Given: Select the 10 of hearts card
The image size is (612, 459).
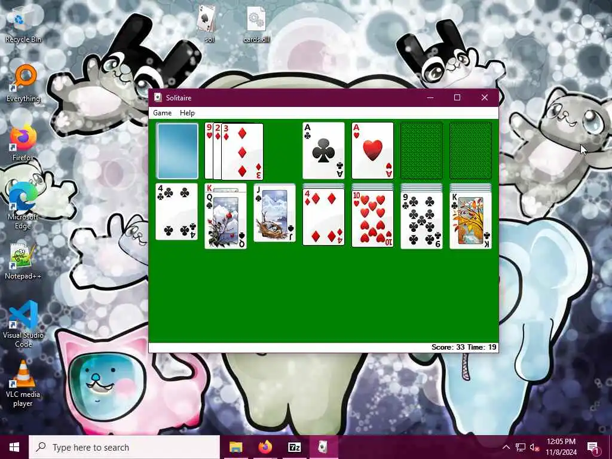Looking at the screenshot, I should click(x=373, y=219).
